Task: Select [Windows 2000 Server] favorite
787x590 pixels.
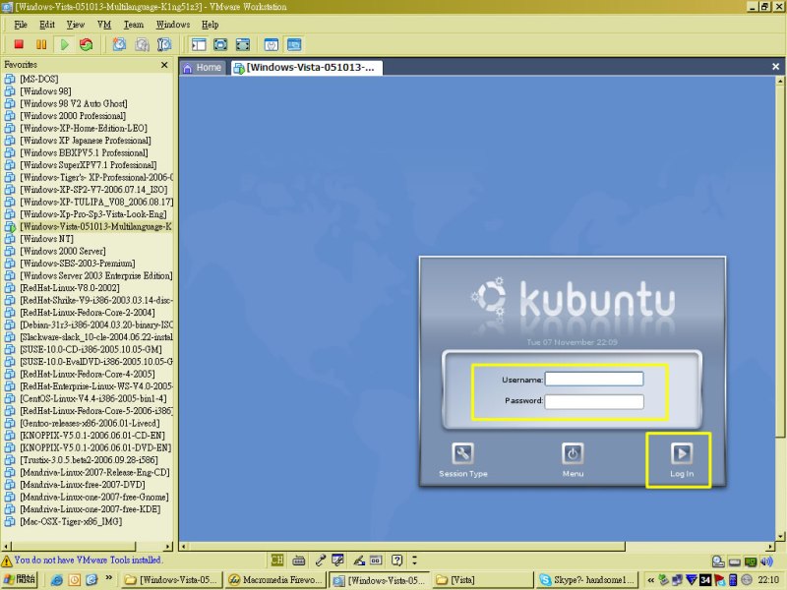Action: coord(62,251)
